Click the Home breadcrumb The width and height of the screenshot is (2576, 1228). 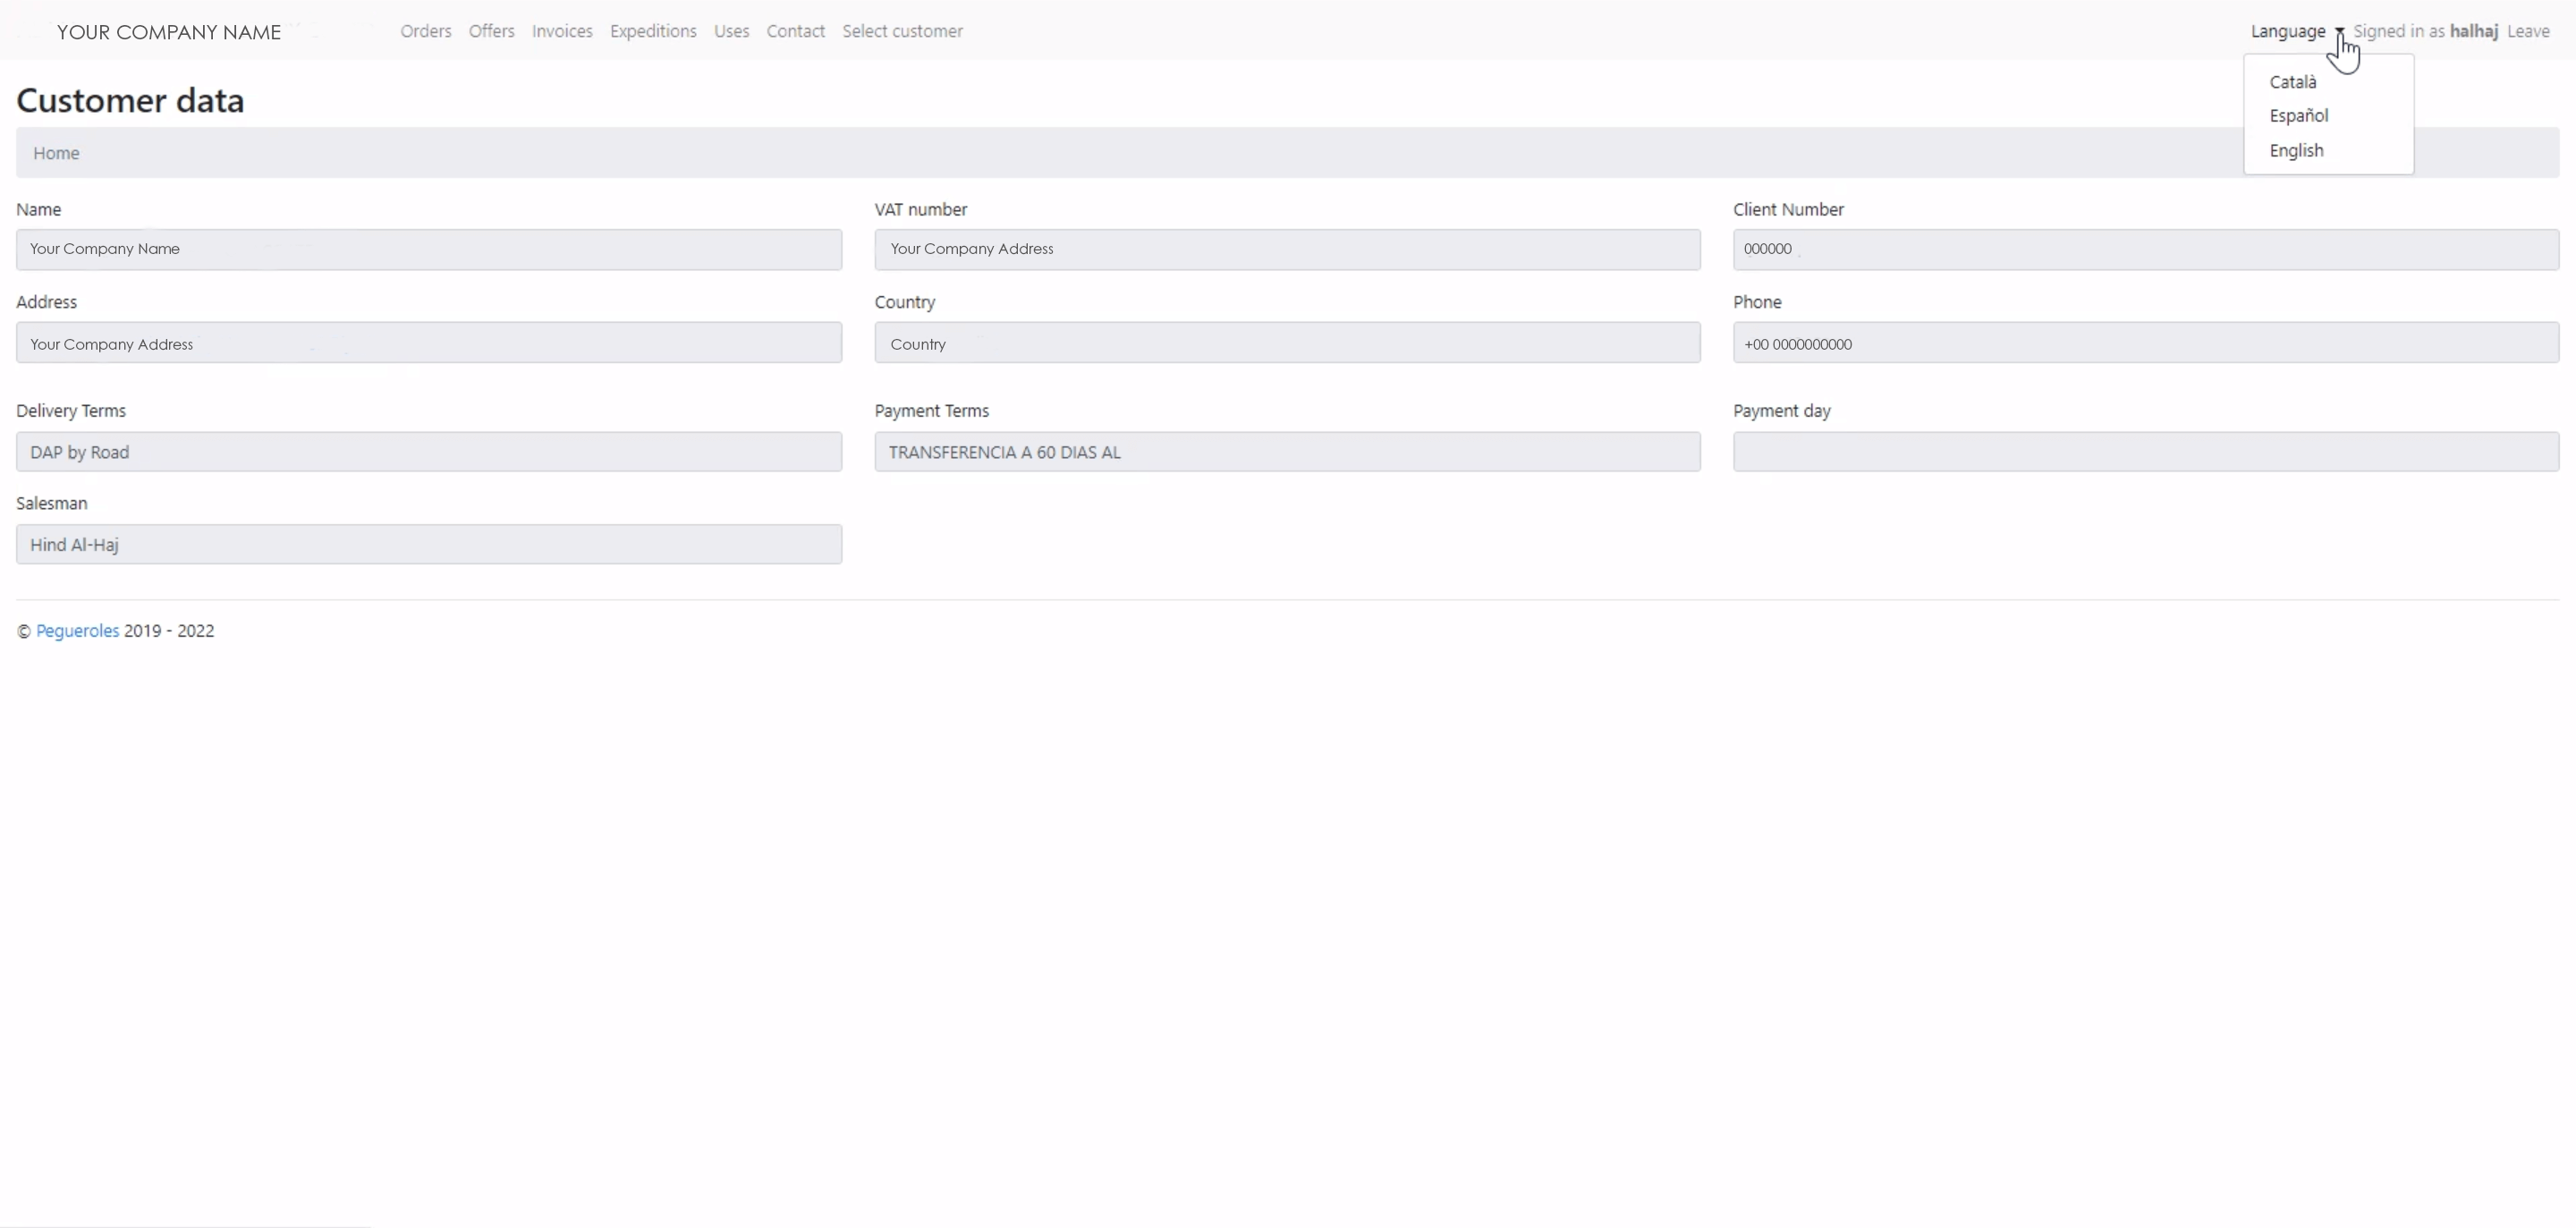56,153
